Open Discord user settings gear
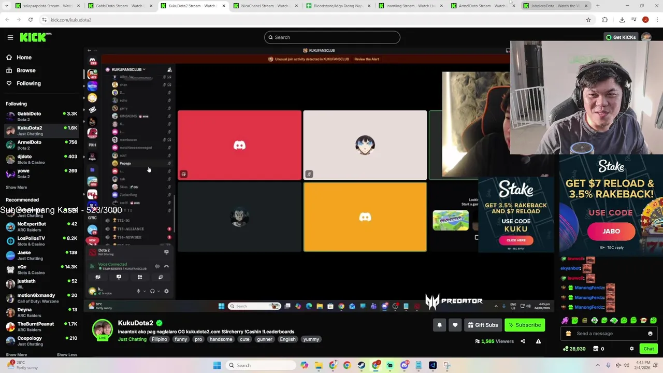 tap(166, 291)
